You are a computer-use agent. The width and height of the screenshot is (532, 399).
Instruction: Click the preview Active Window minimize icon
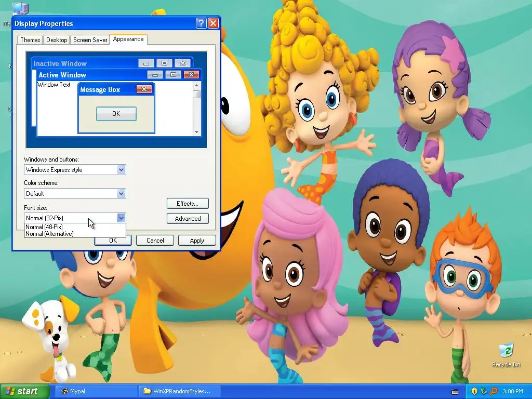click(155, 74)
